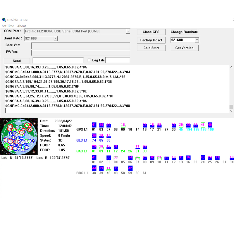Click the GPSinfo globe app icon
The image size is (234, 234).
4,20
